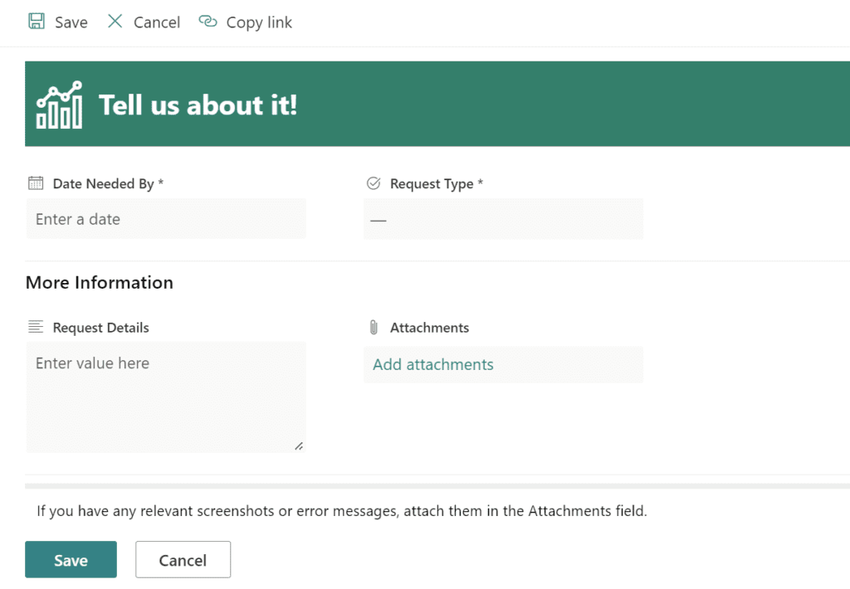Image resolution: width=850 pixels, height=589 pixels.
Task: Click the paperclip icon beside Attachments
Action: point(374,328)
